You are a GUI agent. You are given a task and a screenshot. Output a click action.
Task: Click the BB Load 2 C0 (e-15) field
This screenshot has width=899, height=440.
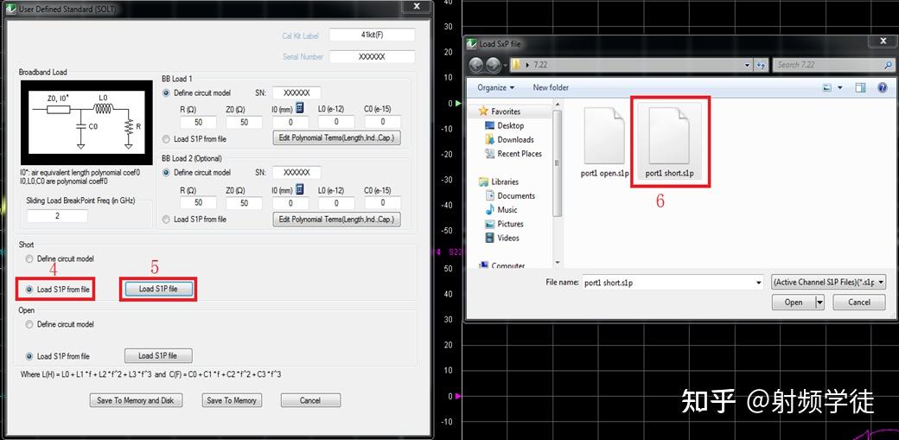pos(382,202)
